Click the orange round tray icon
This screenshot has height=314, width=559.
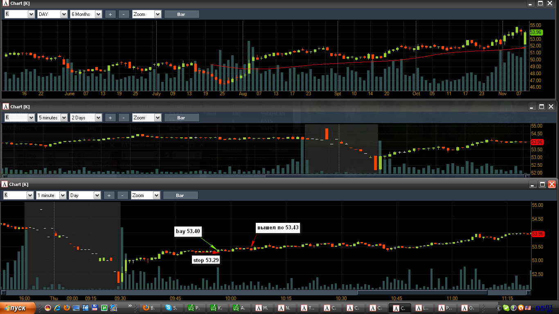point(521,308)
